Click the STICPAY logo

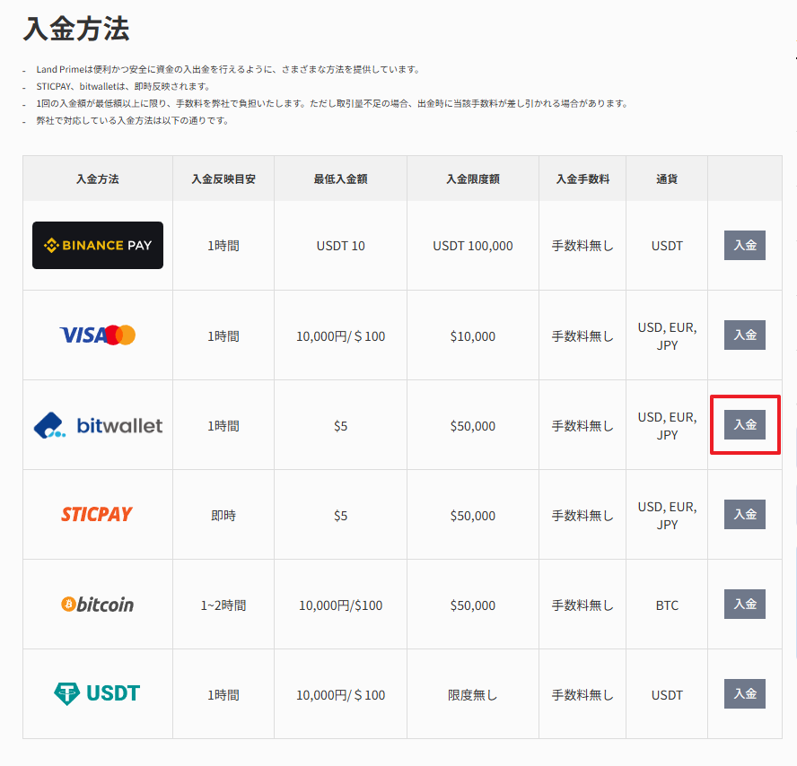point(97,514)
